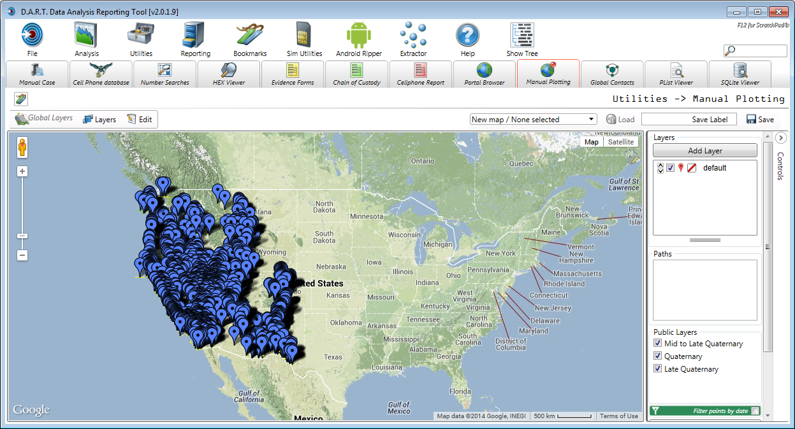This screenshot has width=795, height=429.
Task: Click the Load button
Action: click(x=620, y=119)
